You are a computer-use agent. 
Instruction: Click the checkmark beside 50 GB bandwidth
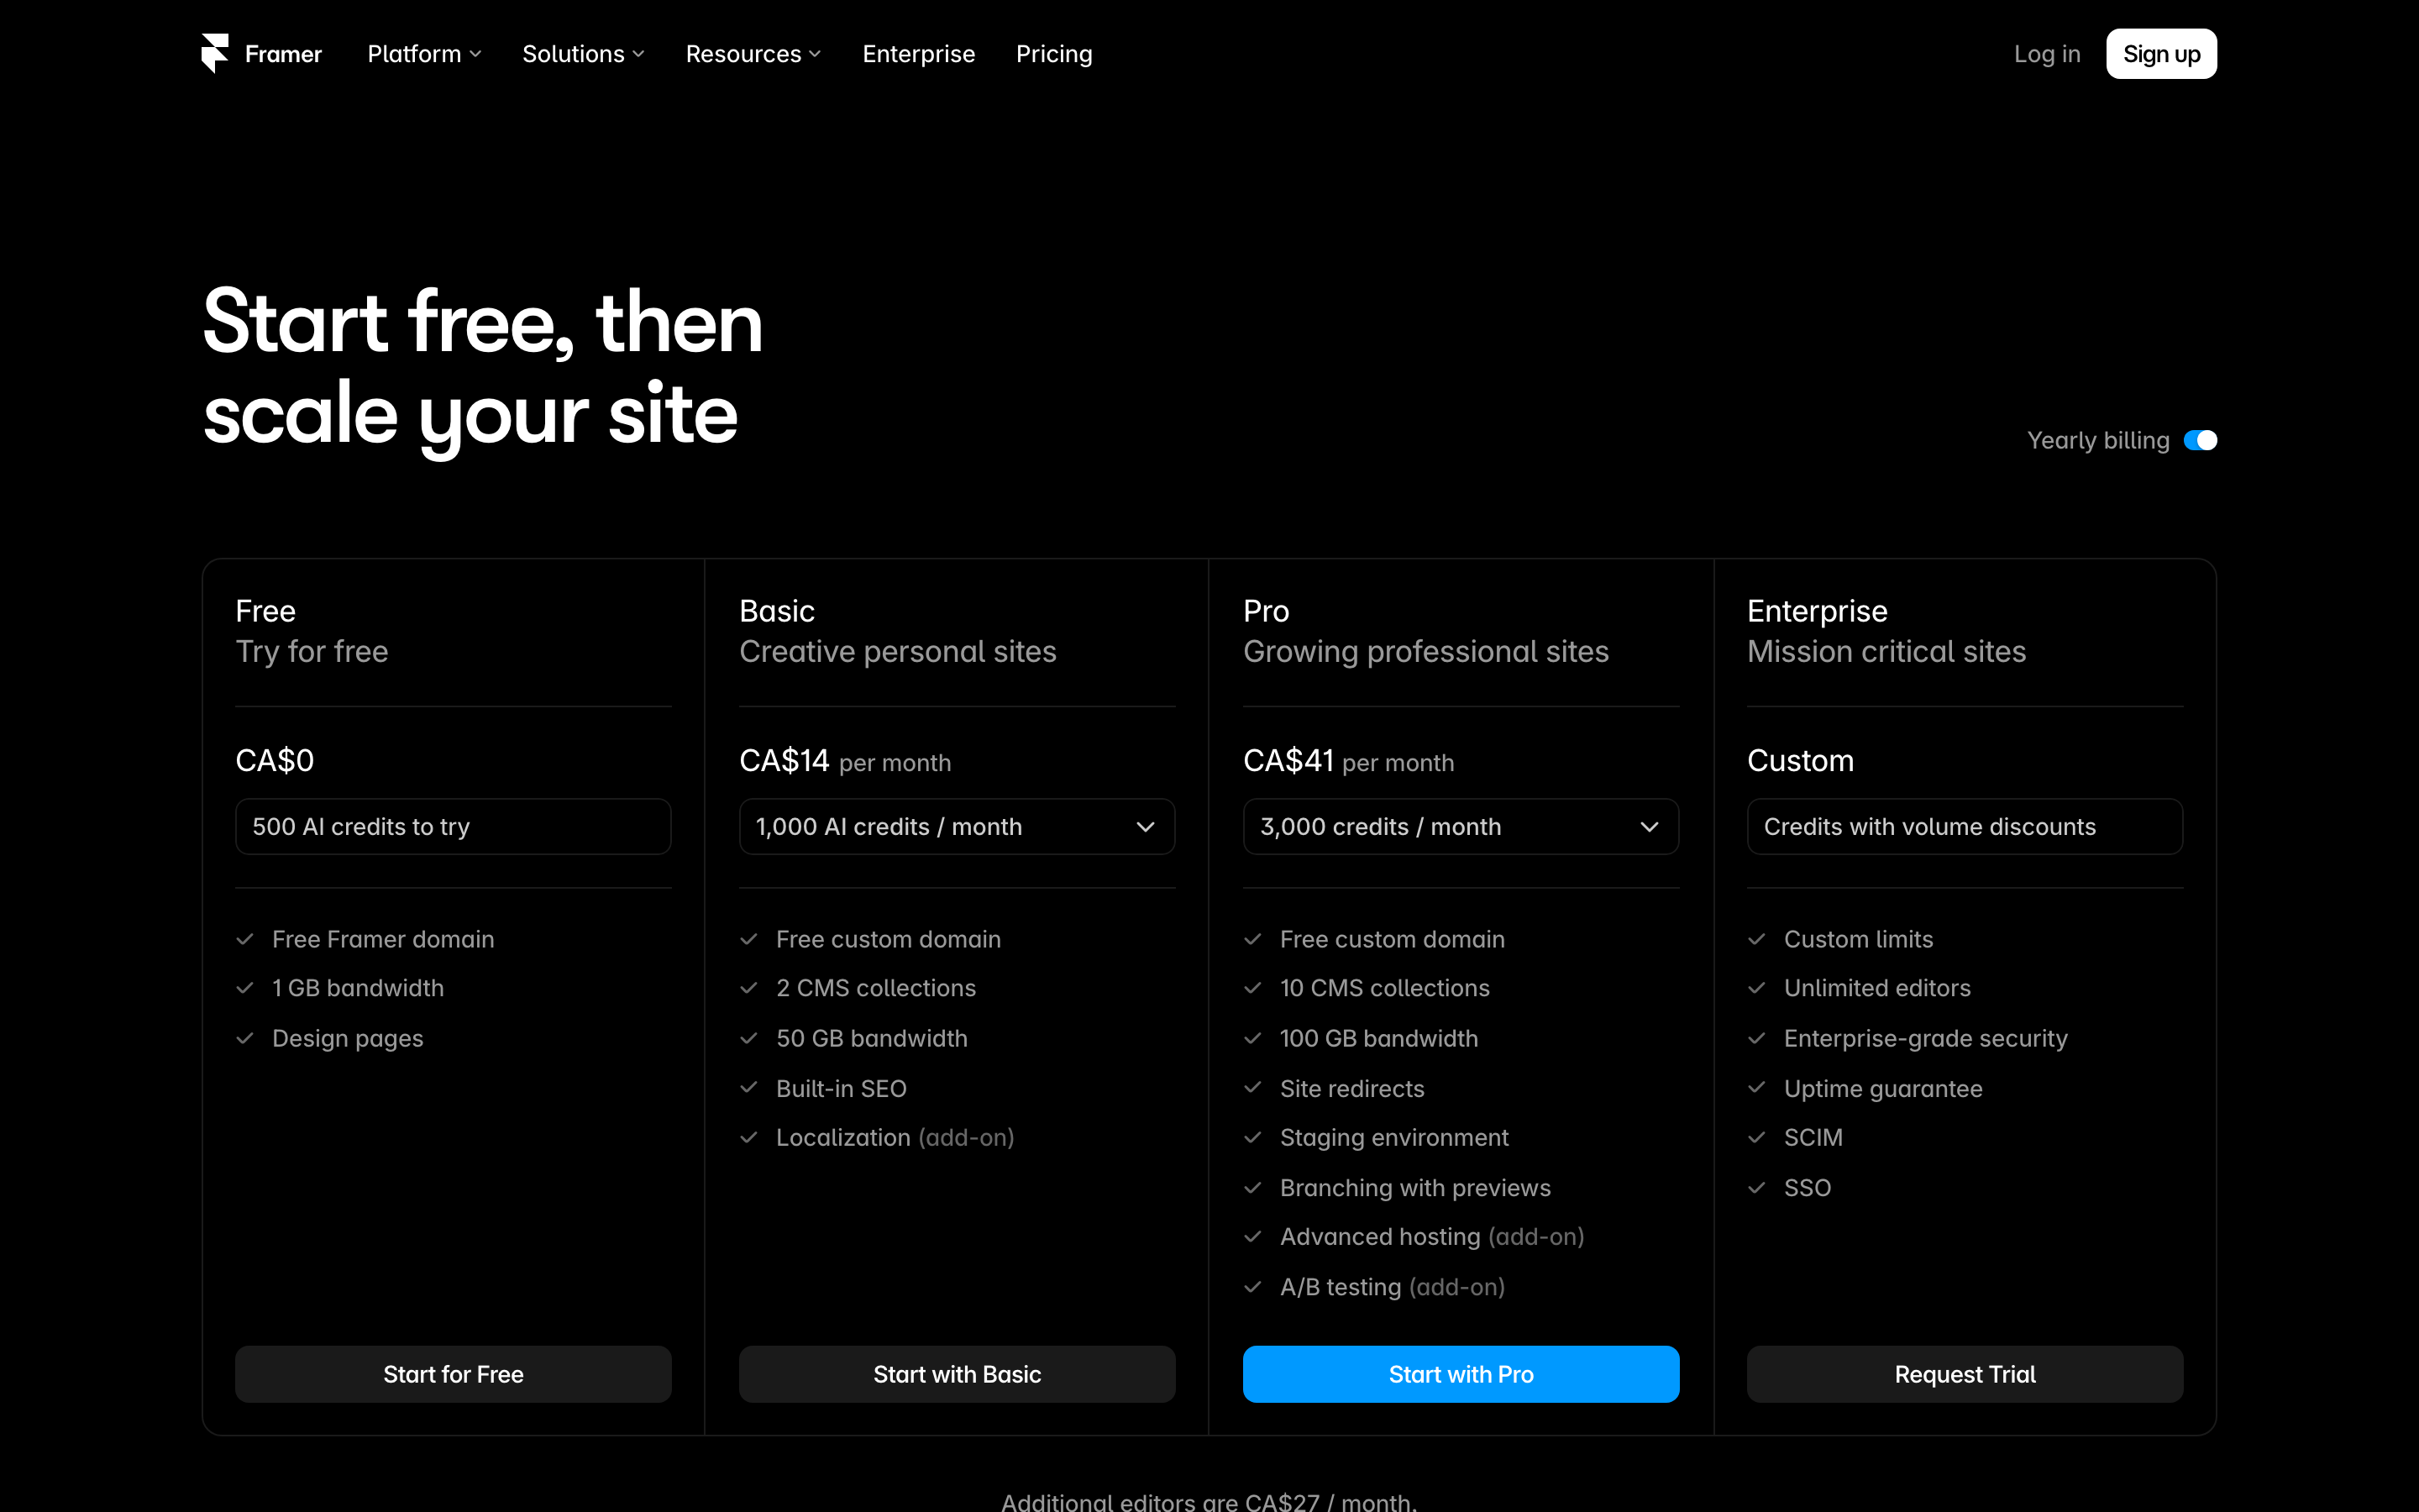click(x=748, y=1038)
